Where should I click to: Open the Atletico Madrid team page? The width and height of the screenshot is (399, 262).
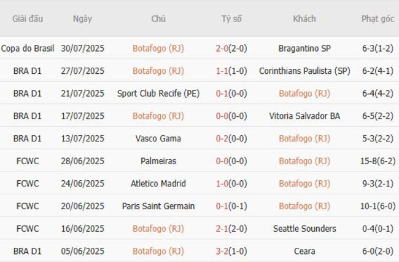coord(158,183)
